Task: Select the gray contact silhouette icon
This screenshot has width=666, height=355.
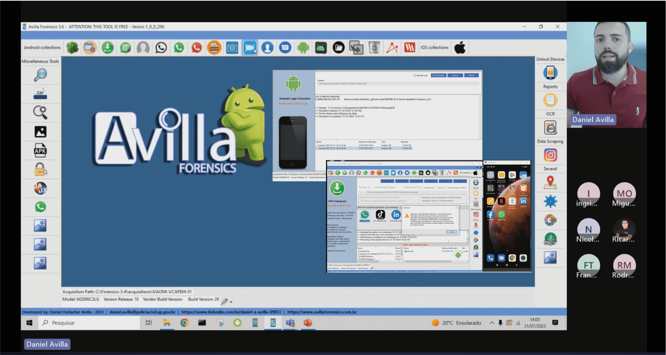Action: 143,48
